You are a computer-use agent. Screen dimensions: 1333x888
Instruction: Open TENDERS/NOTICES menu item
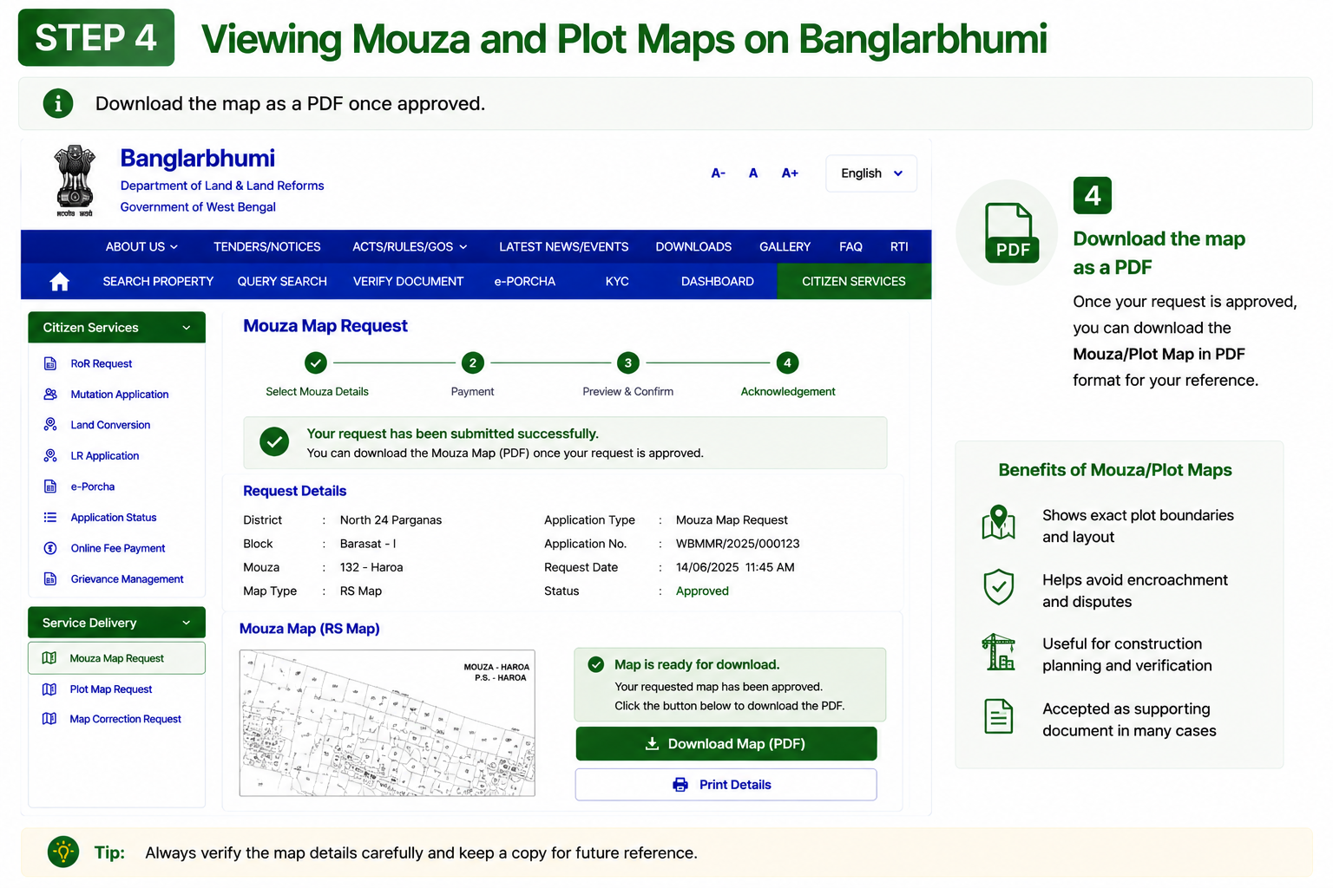(267, 247)
